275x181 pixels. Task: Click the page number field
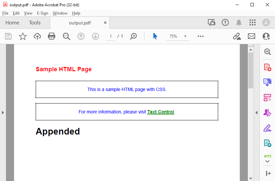111,36
